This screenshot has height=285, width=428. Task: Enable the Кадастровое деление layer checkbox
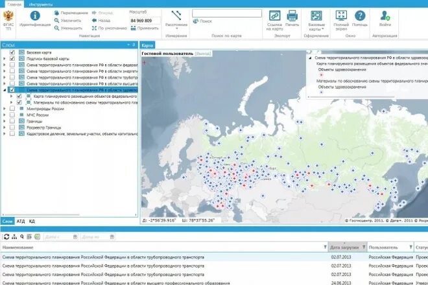pos(12,134)
